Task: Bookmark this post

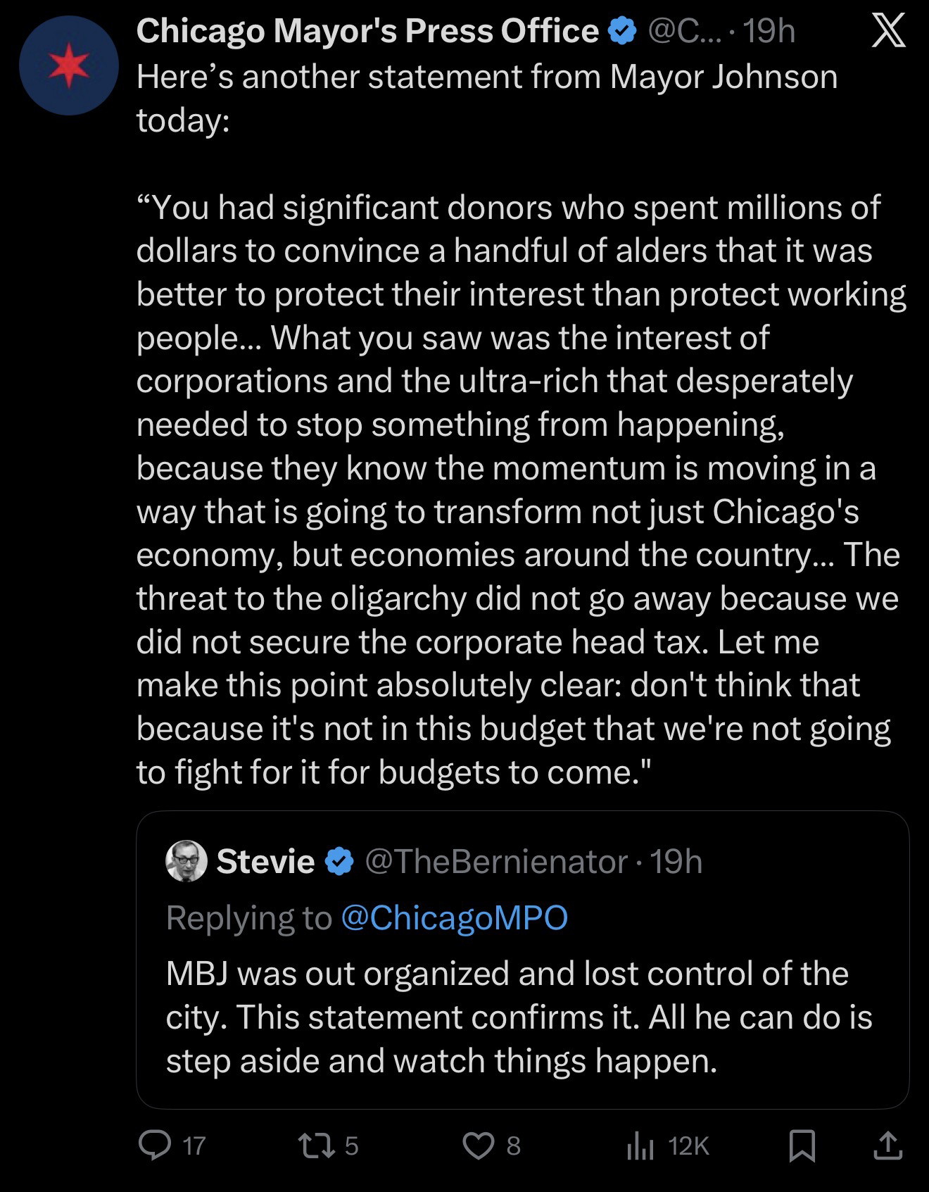Action: tap(802, 1146)
